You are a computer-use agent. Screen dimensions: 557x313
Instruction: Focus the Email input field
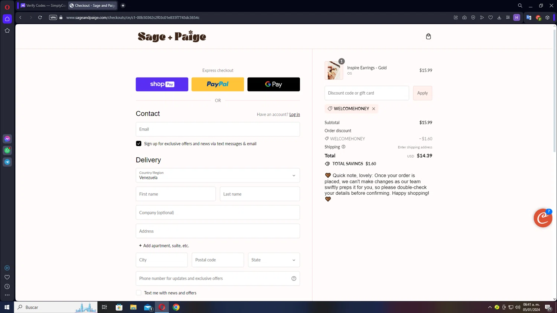click(x=218, y=129)
